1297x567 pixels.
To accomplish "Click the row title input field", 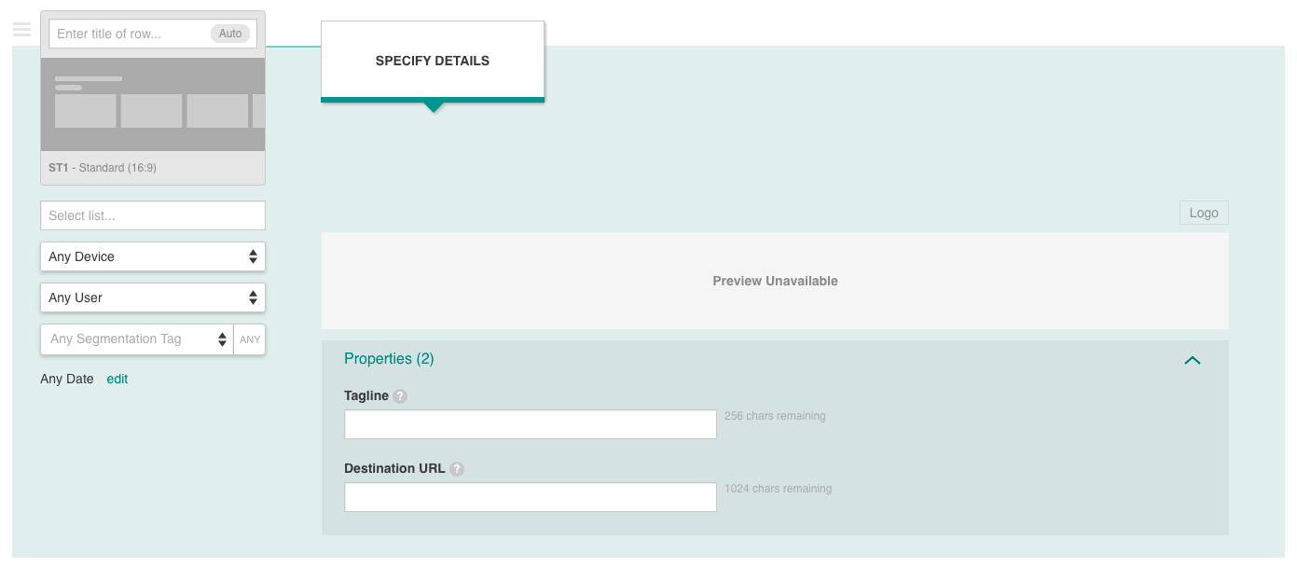I will [x=129, y=34].
